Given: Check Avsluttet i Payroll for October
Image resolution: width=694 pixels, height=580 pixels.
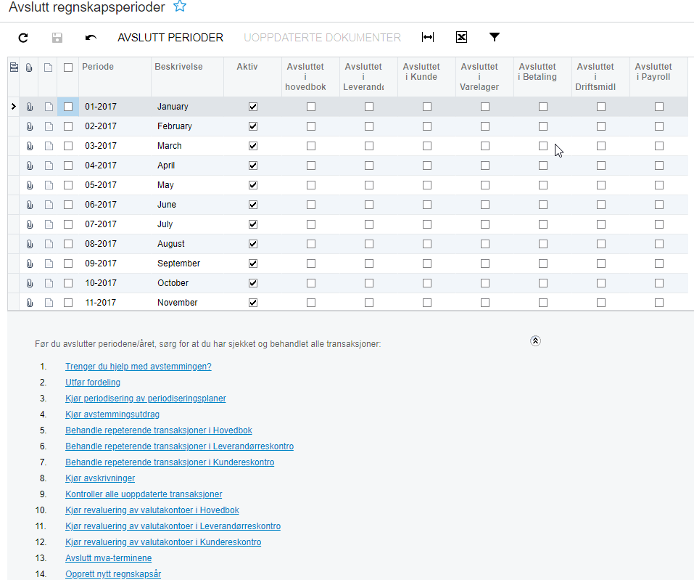Looking at the screenshot, I should [x=659, y=282].
